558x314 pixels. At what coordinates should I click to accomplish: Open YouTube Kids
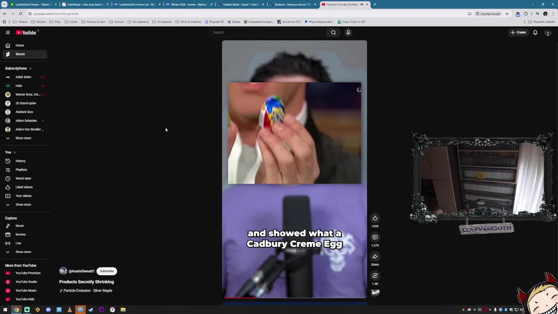(24, 299)
